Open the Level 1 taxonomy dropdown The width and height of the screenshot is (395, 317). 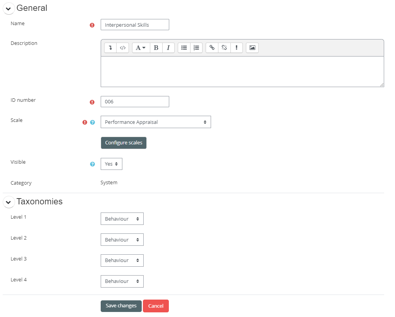tap(122, 219)
